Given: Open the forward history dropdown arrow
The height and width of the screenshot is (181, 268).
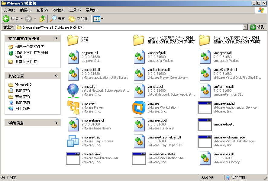Looking at the screenshot, I should [x=35, y=19].
